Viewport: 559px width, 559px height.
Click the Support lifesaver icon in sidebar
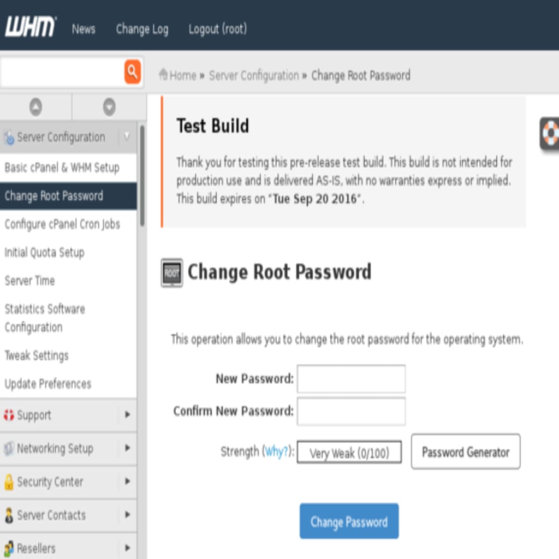[9, 415]
